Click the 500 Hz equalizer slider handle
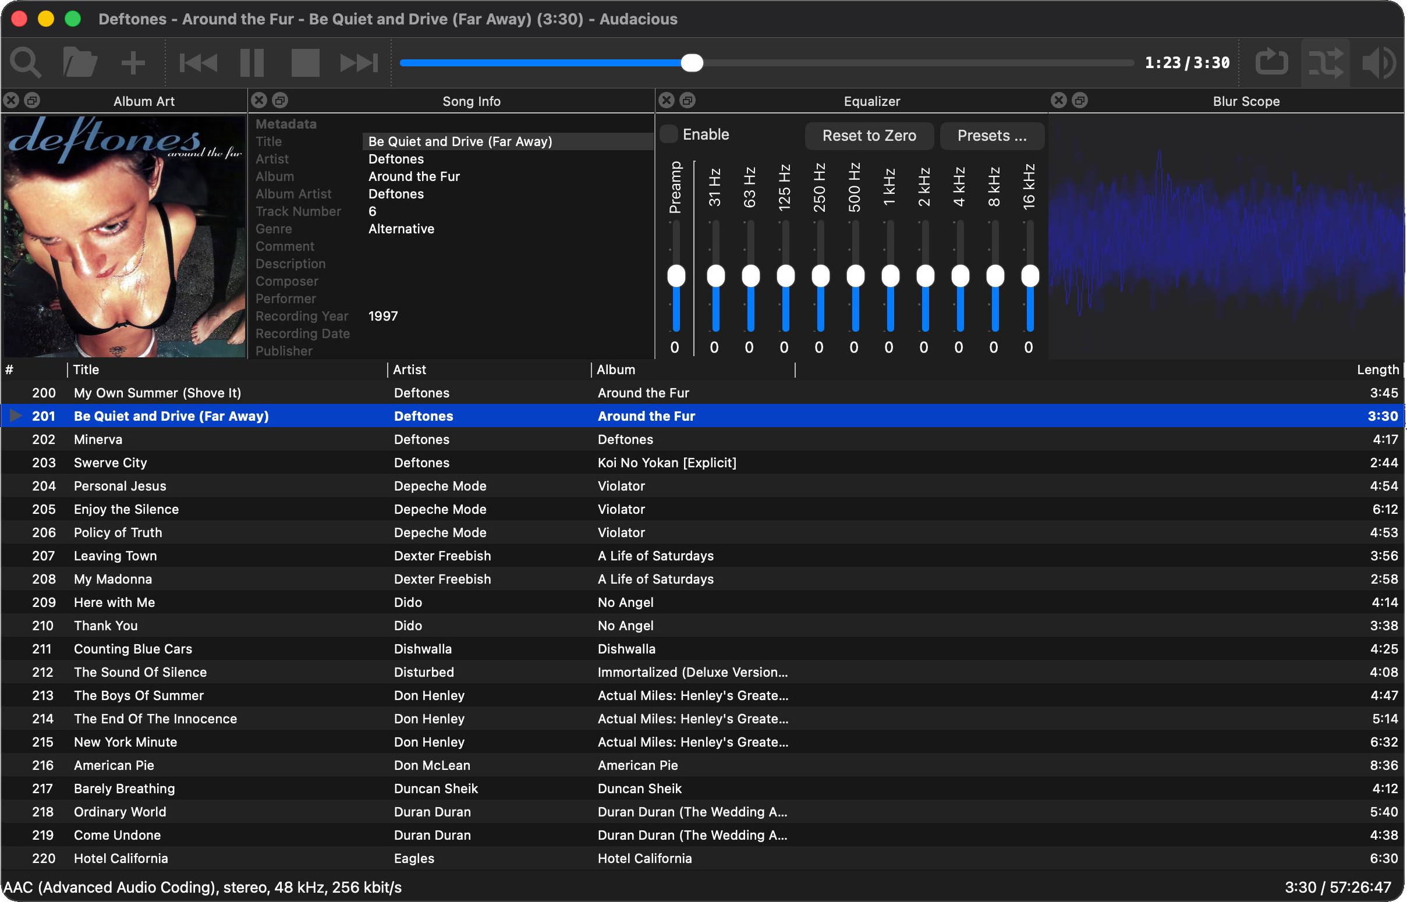Image resolution: width=1407 pixels, height=902 pixels. 856,276
